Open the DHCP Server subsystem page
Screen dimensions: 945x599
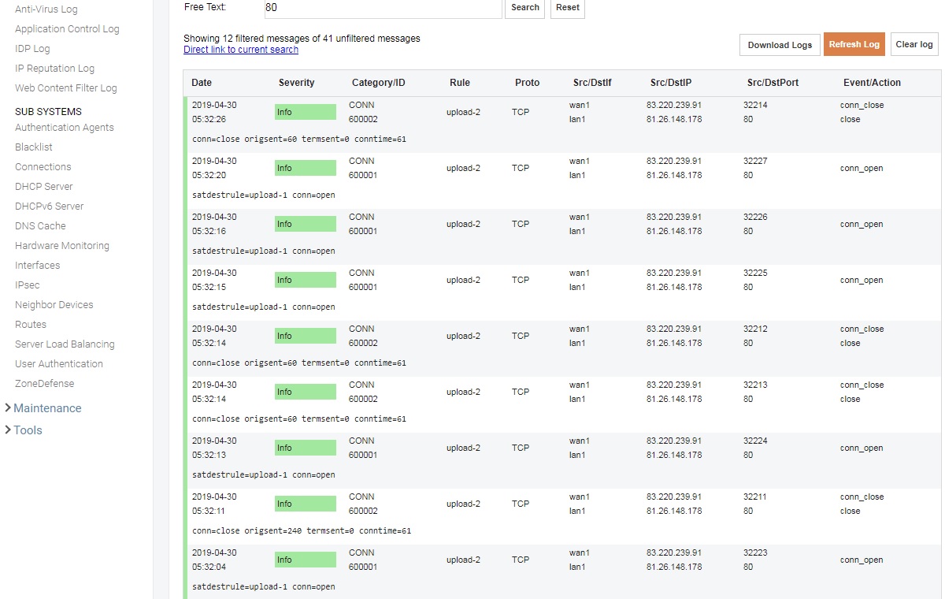(44, 187)
